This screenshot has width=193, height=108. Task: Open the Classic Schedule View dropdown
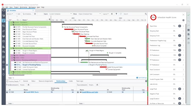90,14
